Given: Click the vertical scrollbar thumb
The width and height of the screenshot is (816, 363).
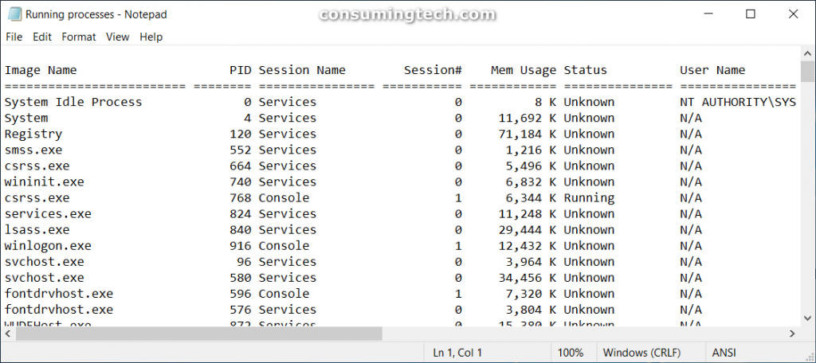Looking at the screenshot, I should pyautogui.click(x=808, y=72).
